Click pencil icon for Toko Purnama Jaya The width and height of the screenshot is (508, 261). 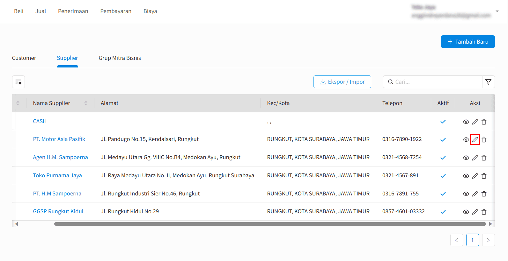[x=475, y=176]
